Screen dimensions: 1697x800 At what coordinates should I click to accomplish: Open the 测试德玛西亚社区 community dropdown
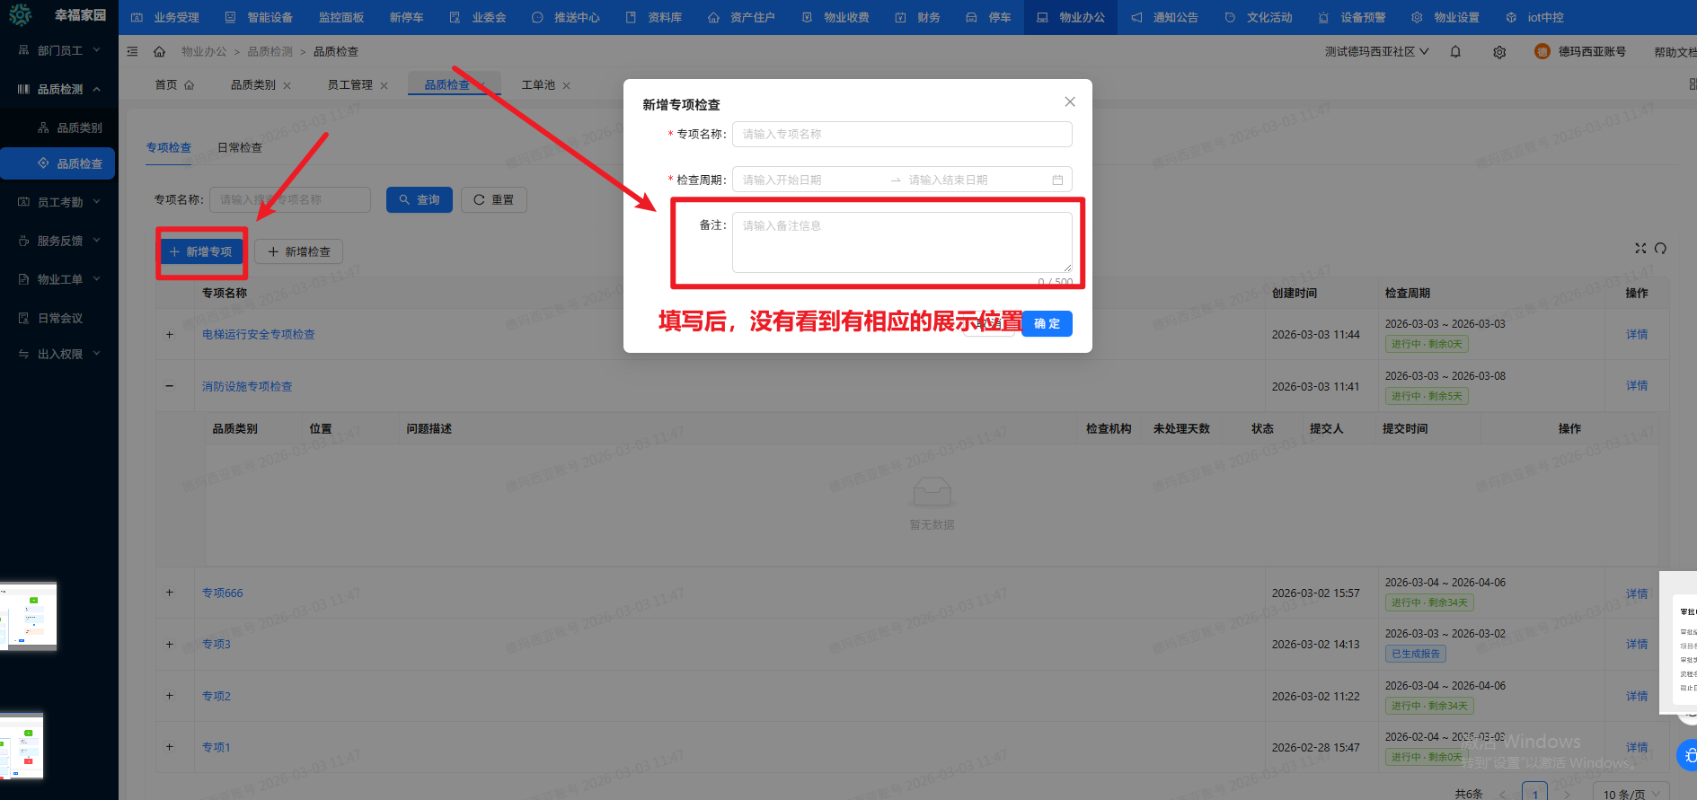[1376, 52]
